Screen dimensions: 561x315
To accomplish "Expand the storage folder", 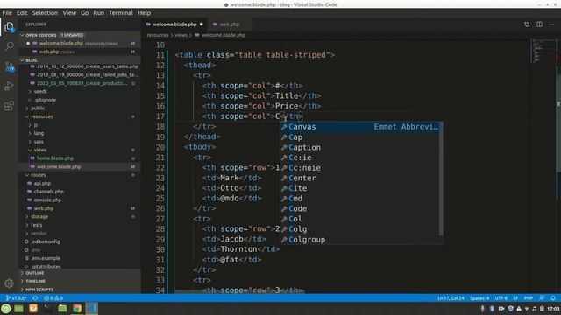I will pyautogui.click(x=39, y=217).
